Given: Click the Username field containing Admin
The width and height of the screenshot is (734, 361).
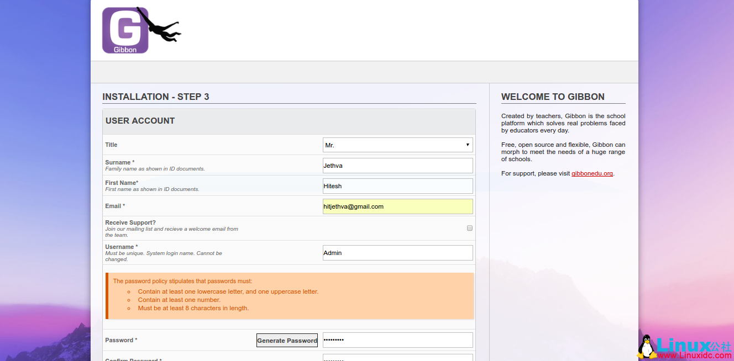Looking at the screenshot, I should 397,252.
